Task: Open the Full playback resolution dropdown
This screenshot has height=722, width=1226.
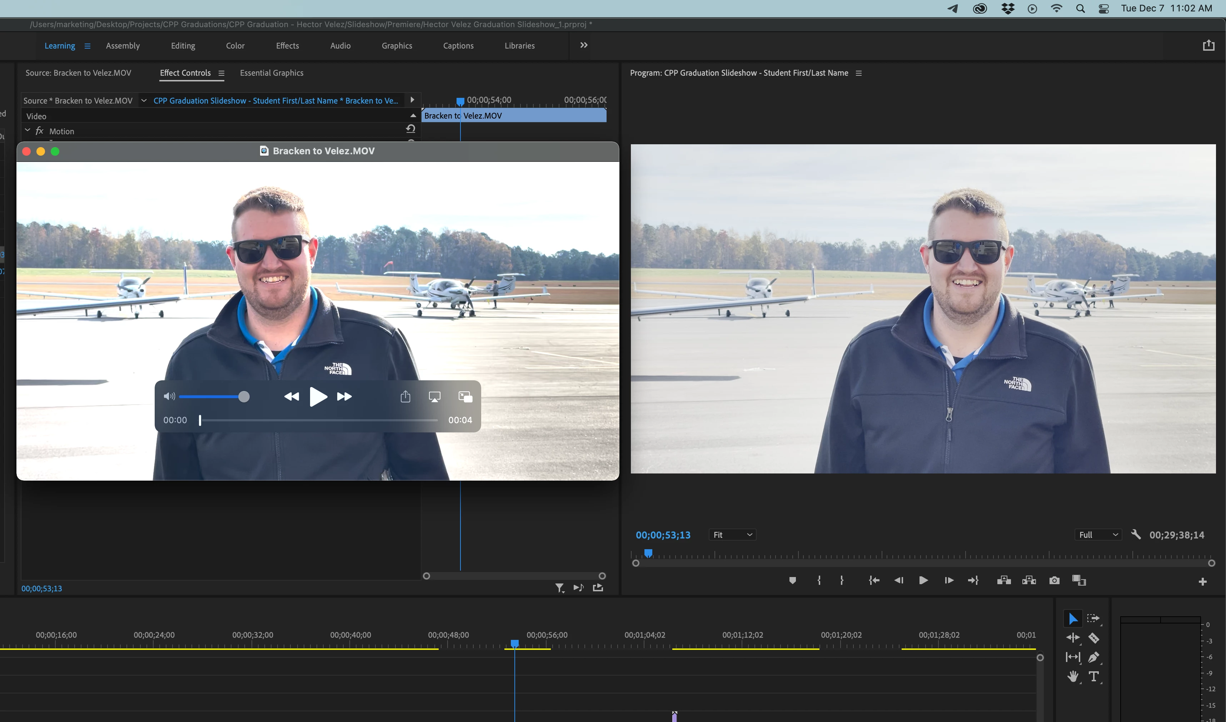Action: point(1098,535)
